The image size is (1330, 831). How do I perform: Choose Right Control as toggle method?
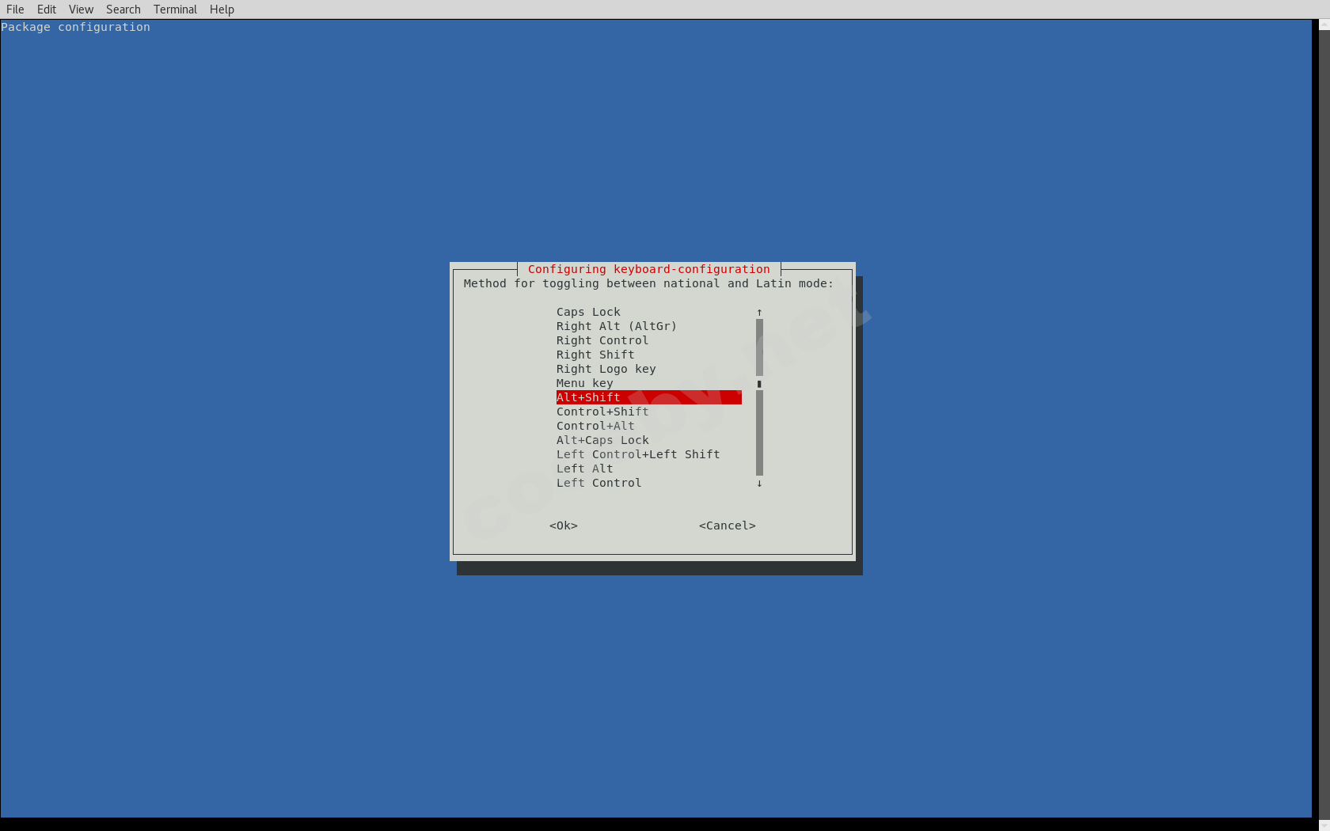602,340
